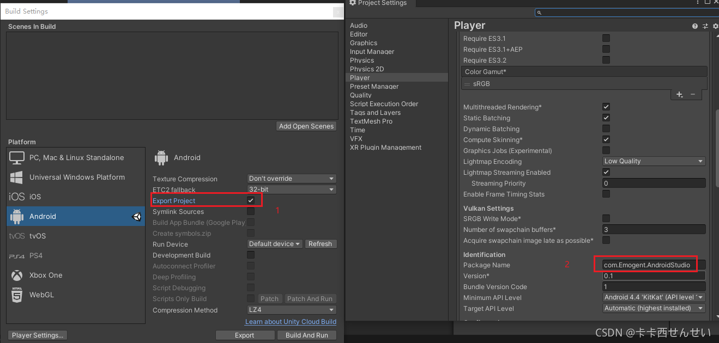Click the tvOS platform icon

click(x=17, y=236)
